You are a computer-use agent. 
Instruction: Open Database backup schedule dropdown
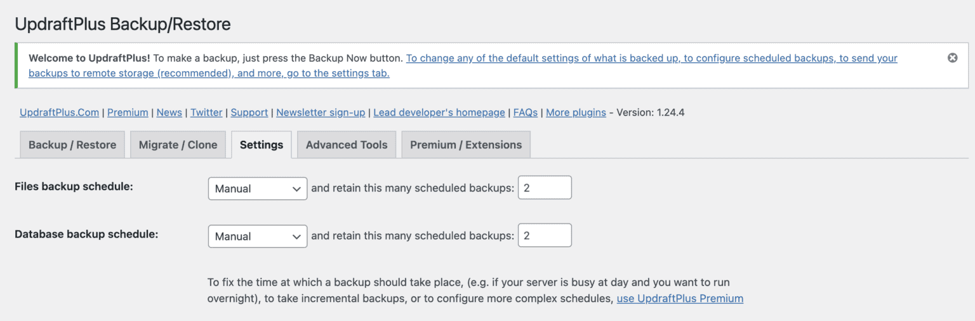pyautogui.click(x=258, y=236)
